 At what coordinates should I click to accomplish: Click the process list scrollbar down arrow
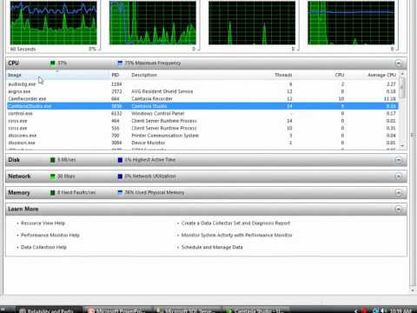point(402,146)
